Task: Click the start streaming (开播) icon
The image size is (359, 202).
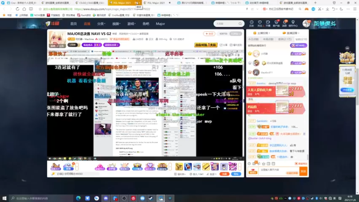Action: (x=268, y=22)
